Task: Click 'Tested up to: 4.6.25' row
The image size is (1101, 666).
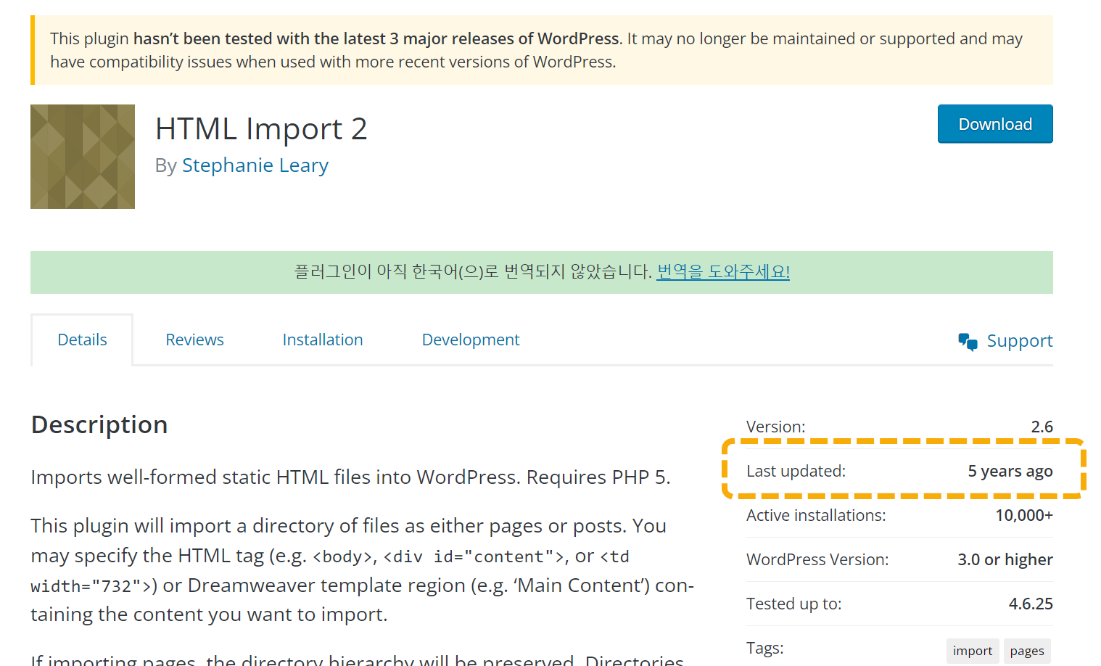Action: pos(899,603)
